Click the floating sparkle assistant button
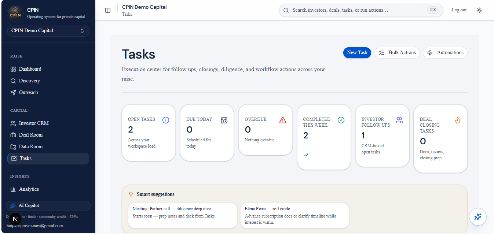Screen dimensions: 494x234 (478, 217)
